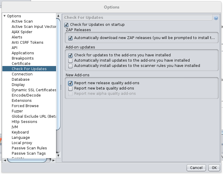Confirm the dialog with OK
The height and width of the screenshot is (174, 223).
coord(214,168)
